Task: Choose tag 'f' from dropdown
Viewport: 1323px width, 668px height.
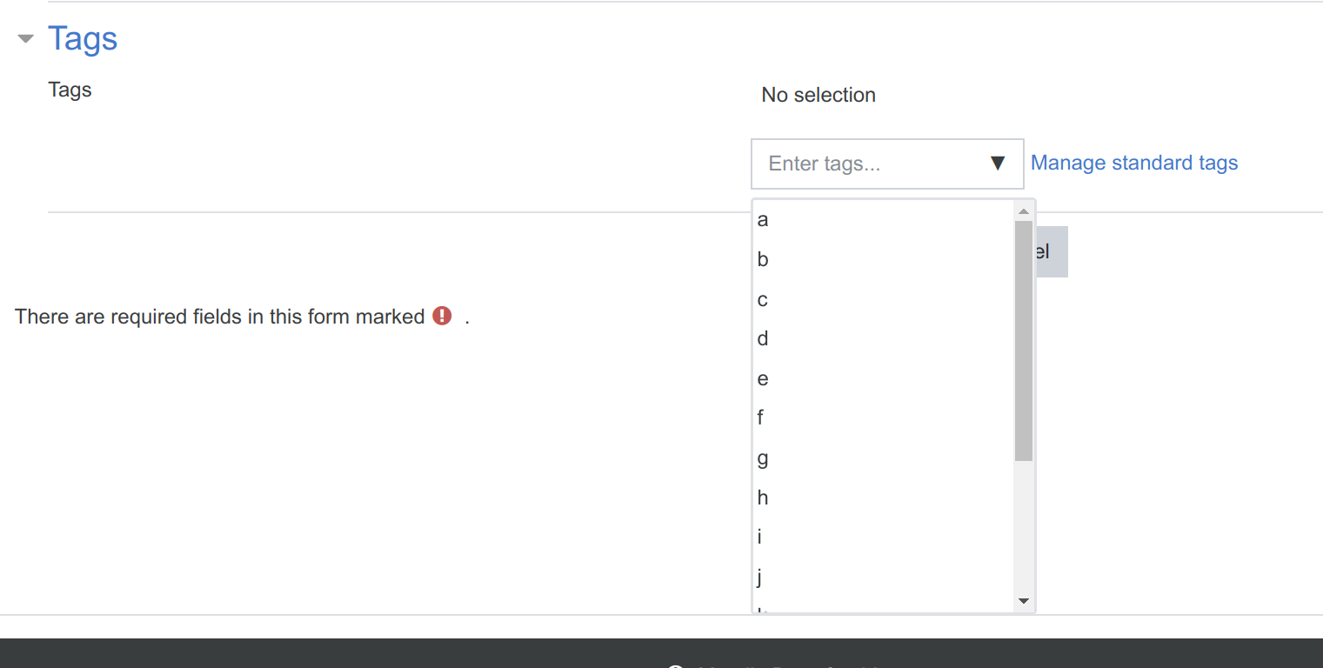Action: pos(884,417)
